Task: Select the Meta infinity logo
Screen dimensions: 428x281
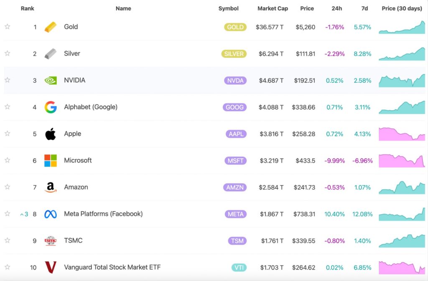Action: (51, 214)
